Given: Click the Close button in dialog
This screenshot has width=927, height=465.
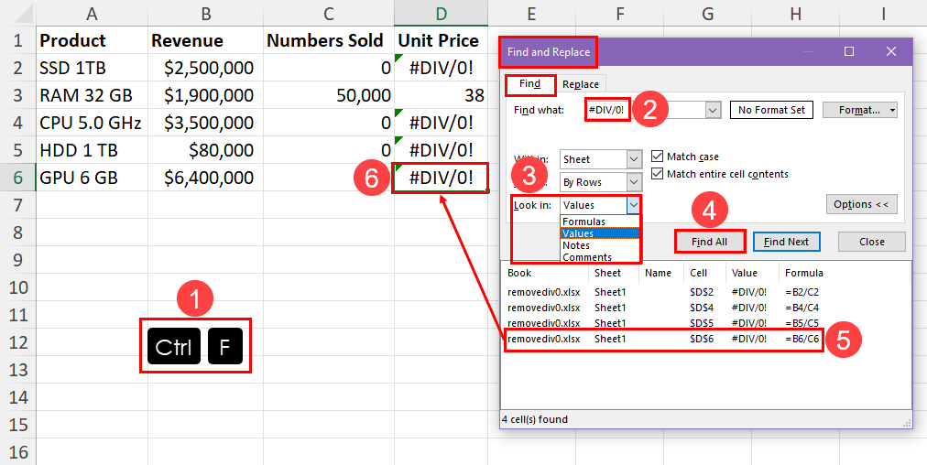Looking at the screenshot, I should [x=872, y=242].
